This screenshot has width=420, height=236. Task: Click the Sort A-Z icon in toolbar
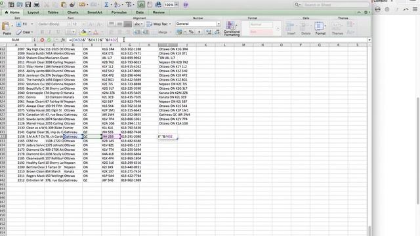pyautogui.click(x=117, y=5)
